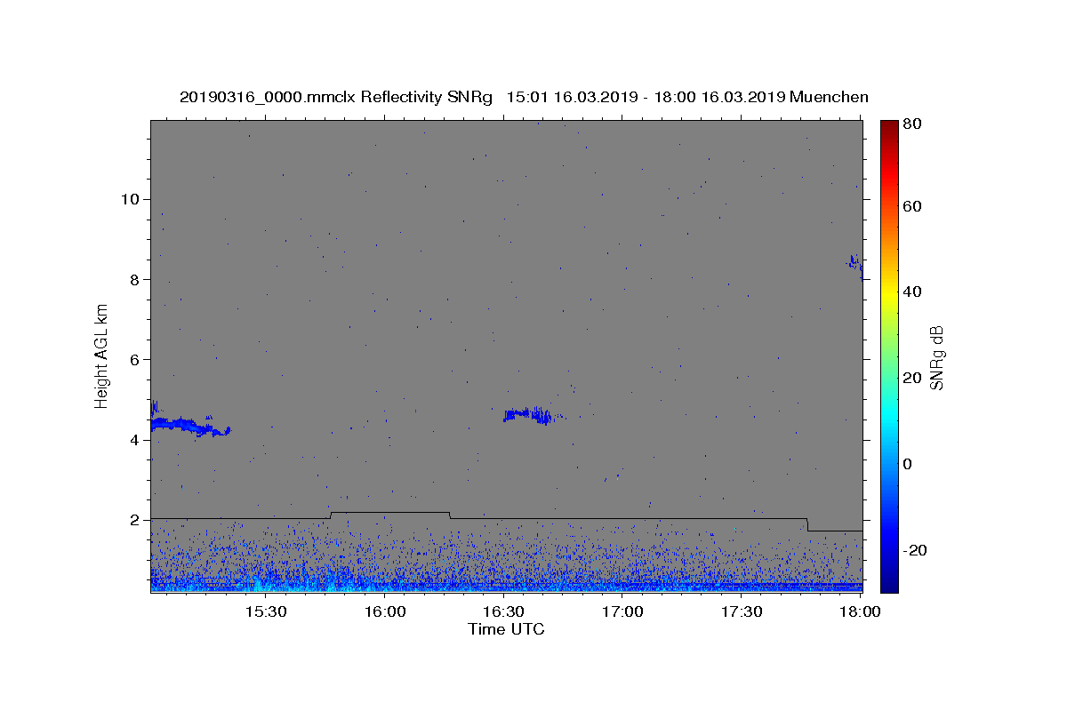The image size is (1067, 711).
Task: Click the 16:30 time tick label
Action: click(503, 612)
